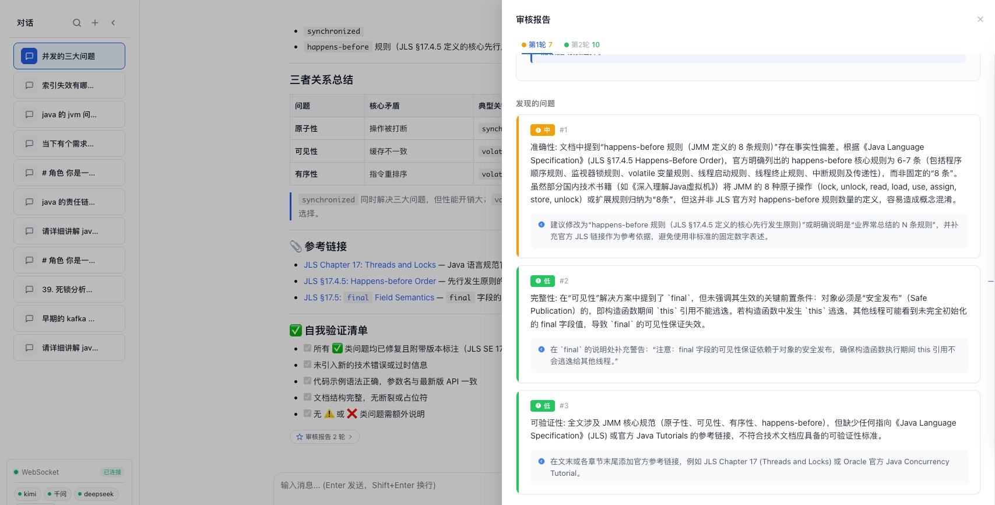995x505 pixels.
Task: Click chat icon beside 当下有个需求...
Action: coord(29,143)
